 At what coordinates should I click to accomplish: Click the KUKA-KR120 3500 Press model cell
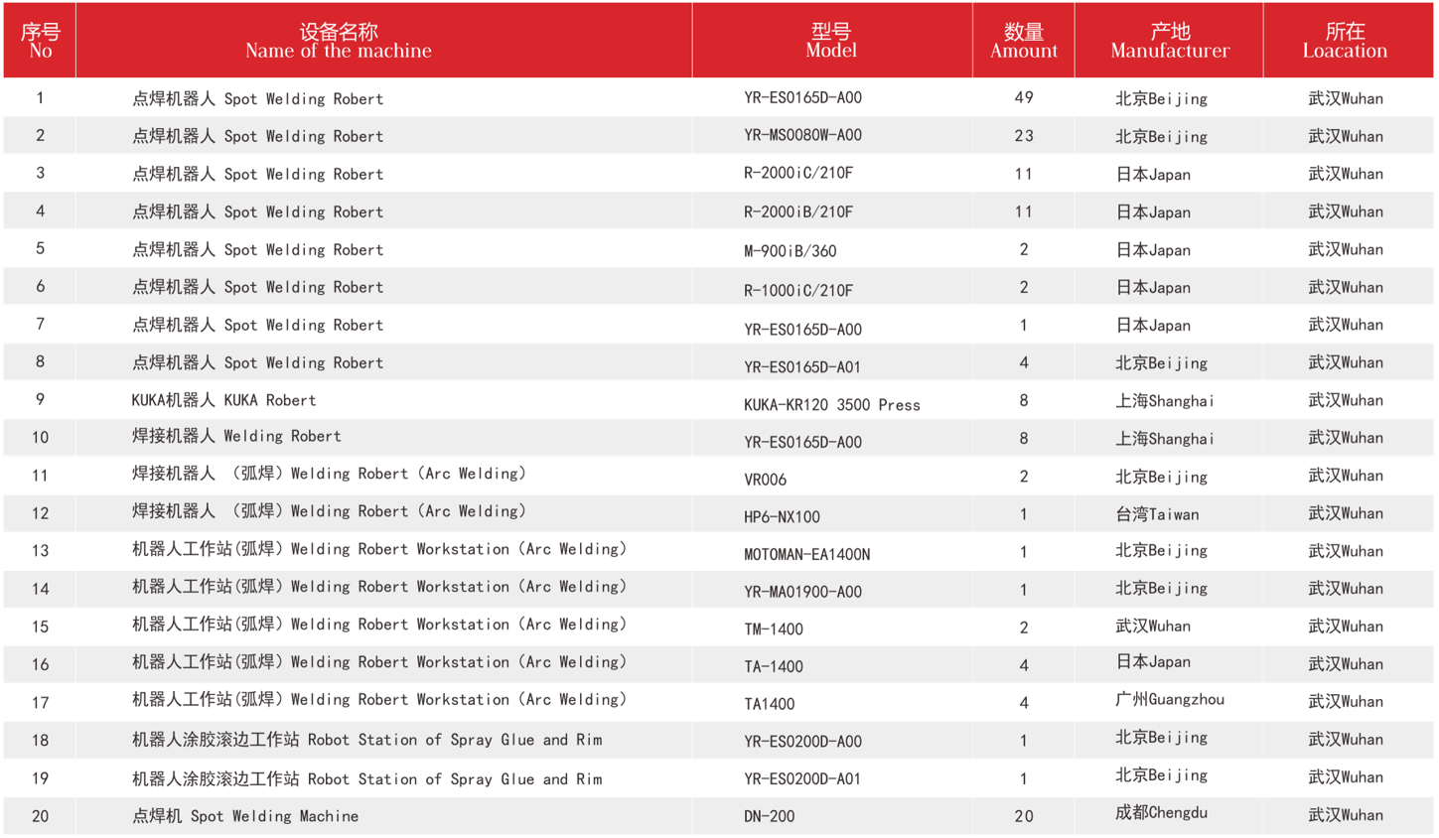[x=831, y=405]
